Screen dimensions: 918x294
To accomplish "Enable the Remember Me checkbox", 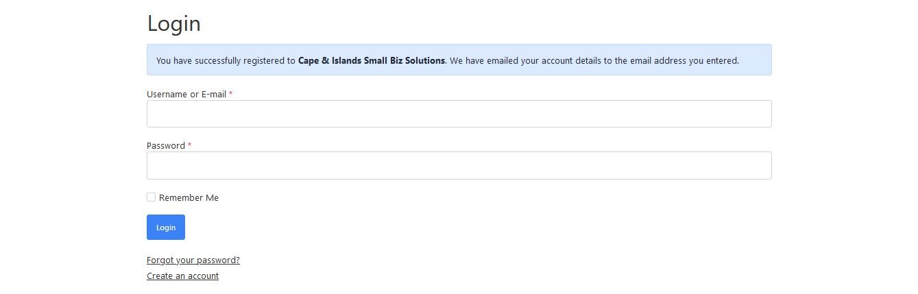I will tap(152, 197).
